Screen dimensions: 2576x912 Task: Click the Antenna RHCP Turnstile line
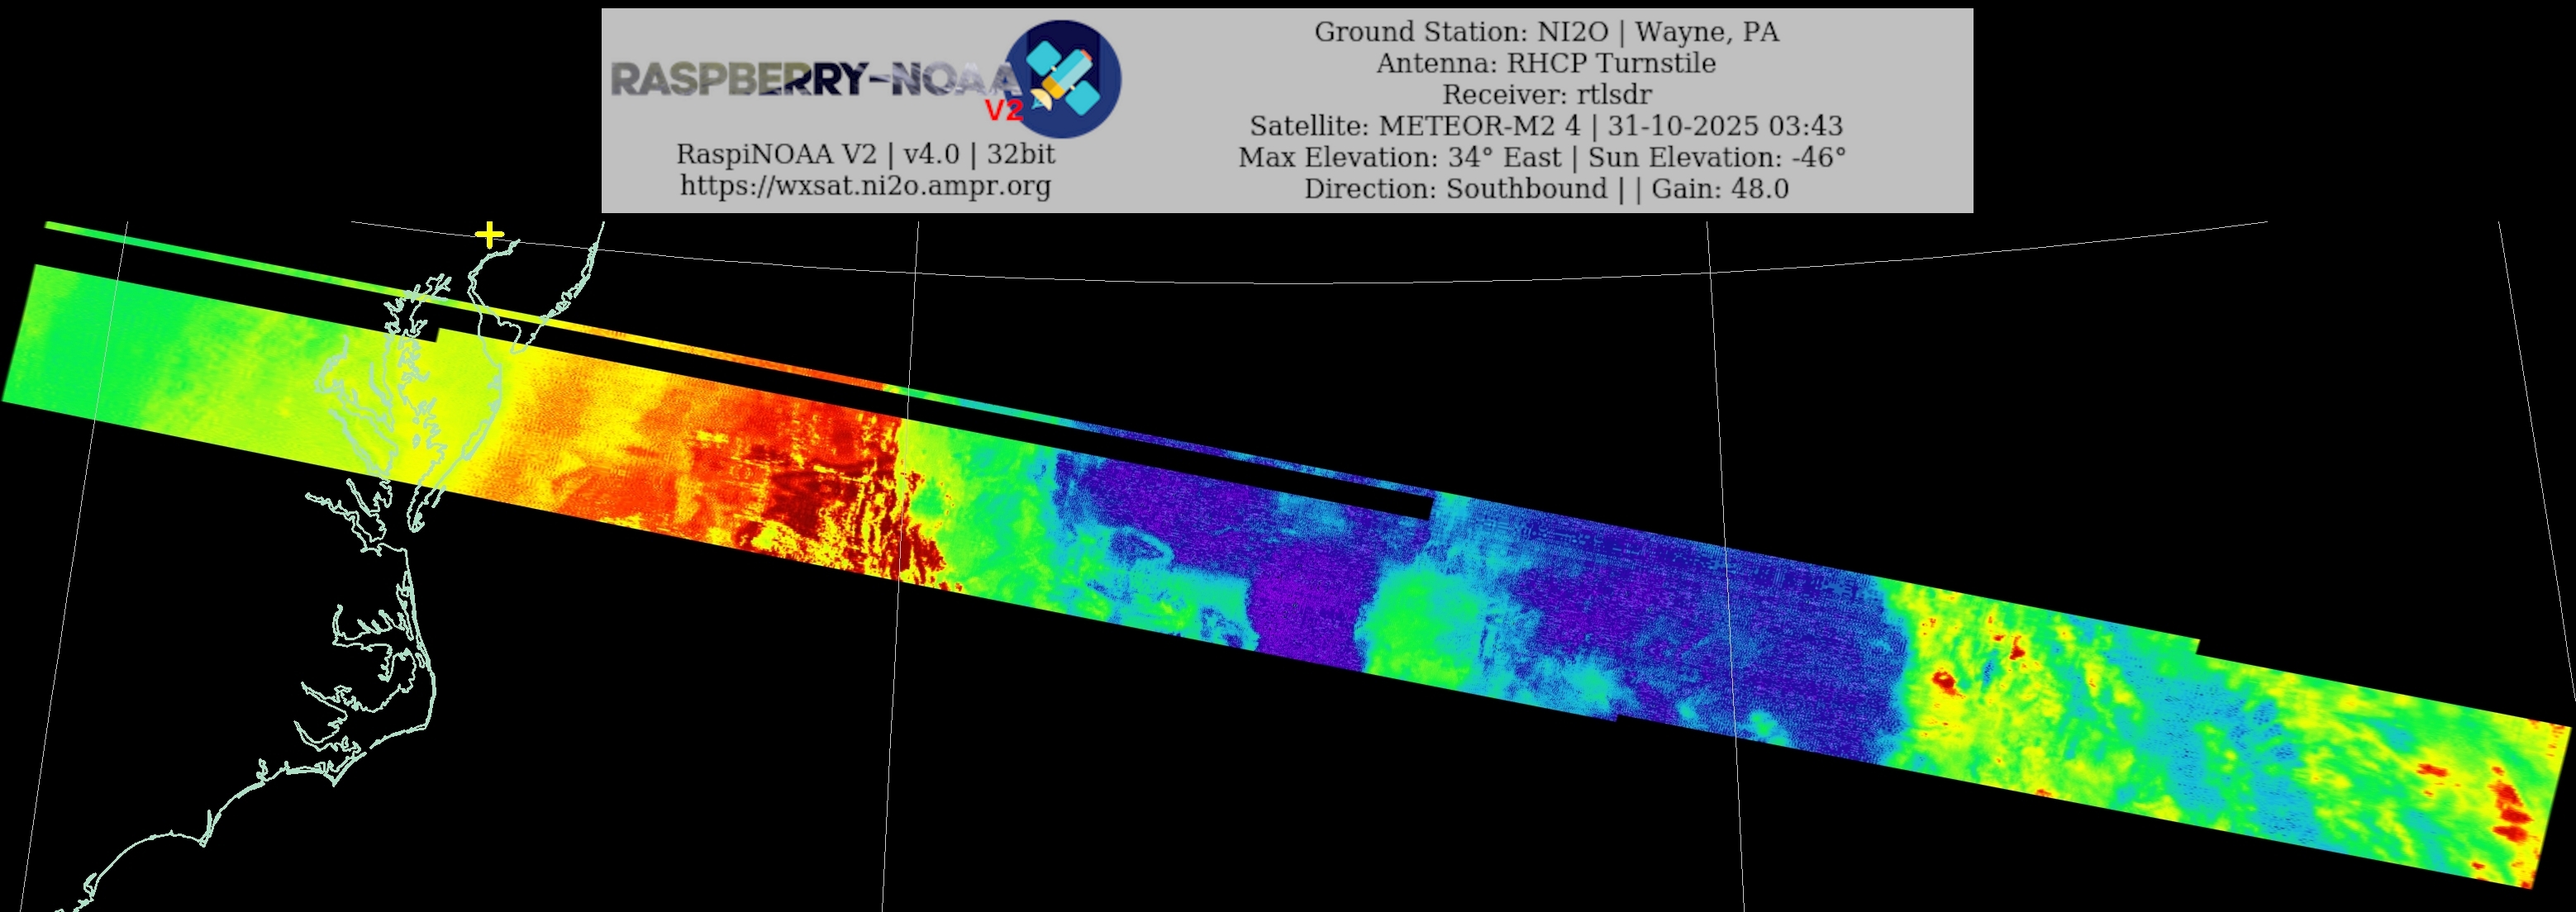pyautogui.click(x=1546, y=63)
